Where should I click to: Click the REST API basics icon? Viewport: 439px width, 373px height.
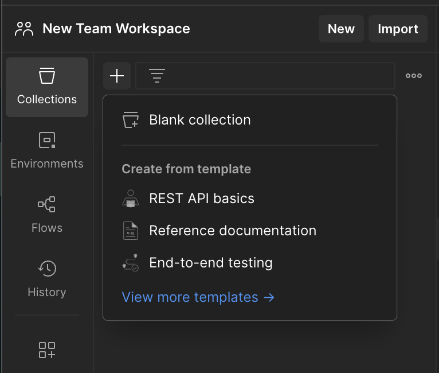(131, 199)
